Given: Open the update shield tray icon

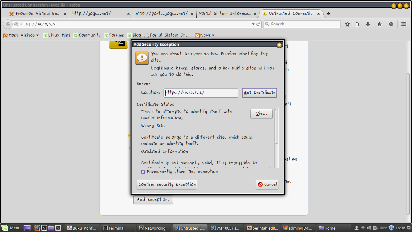Looking at the screenshot, I should 391,228.
